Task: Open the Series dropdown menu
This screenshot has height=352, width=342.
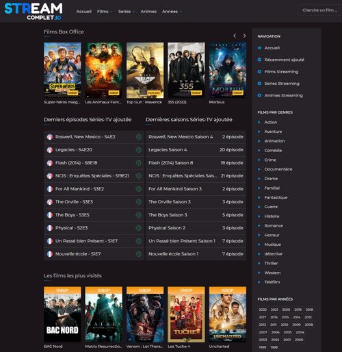Action: [x=127, y=12]
